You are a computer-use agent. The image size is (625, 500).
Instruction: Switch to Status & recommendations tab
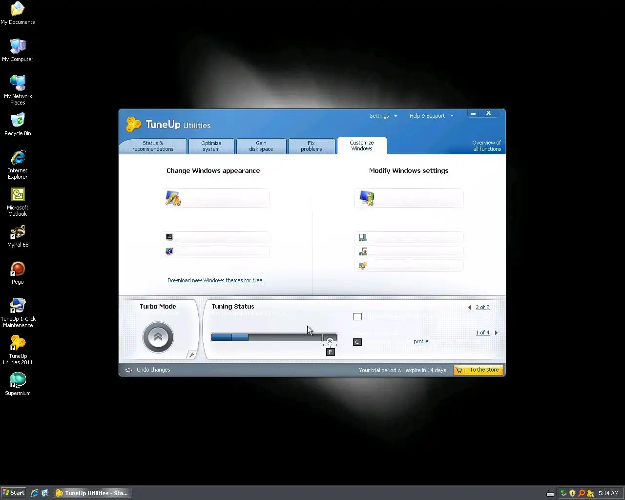[153, 146]
